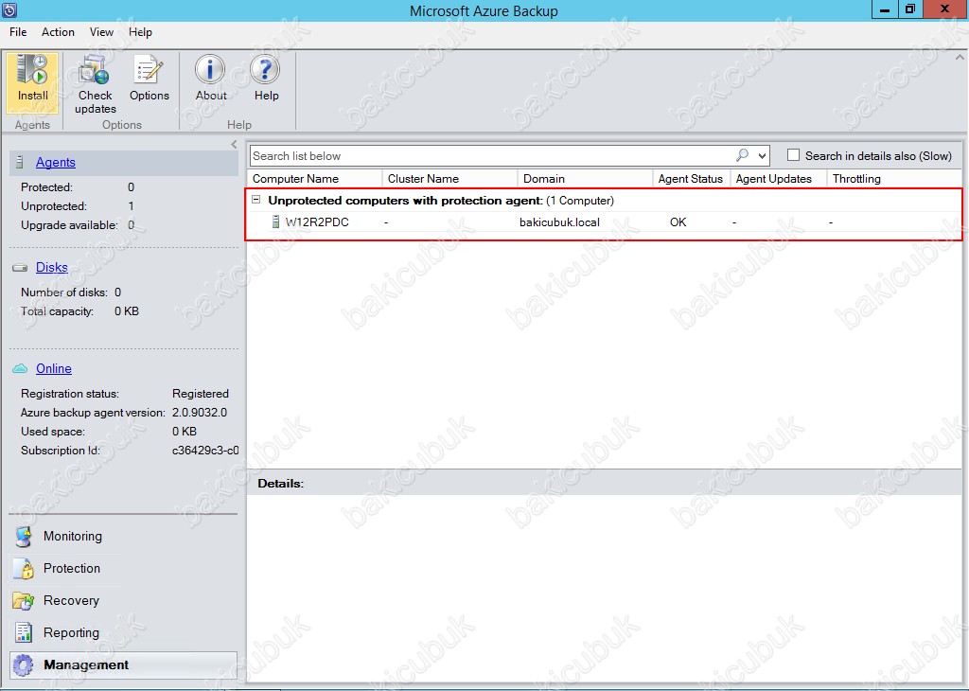Open the search options dropdown arrow
969x691 pixels.
click(x=762, y=156)
